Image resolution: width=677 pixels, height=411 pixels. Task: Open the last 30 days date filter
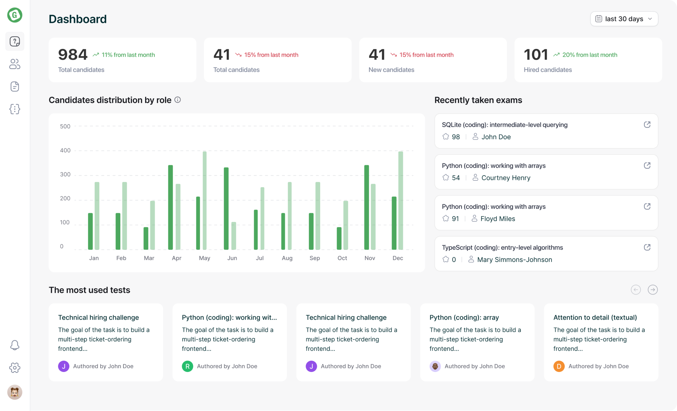click(x=624, y=19)
